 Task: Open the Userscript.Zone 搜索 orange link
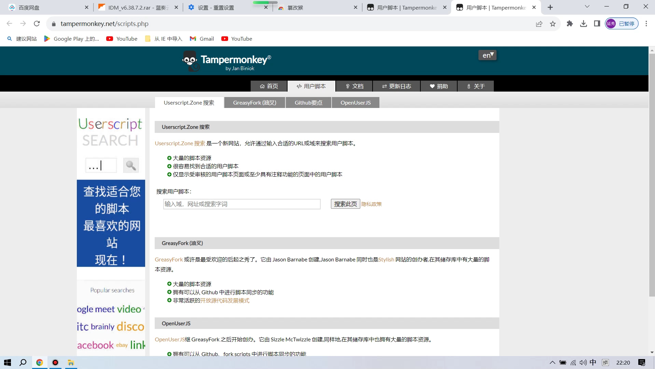point(180,143)
